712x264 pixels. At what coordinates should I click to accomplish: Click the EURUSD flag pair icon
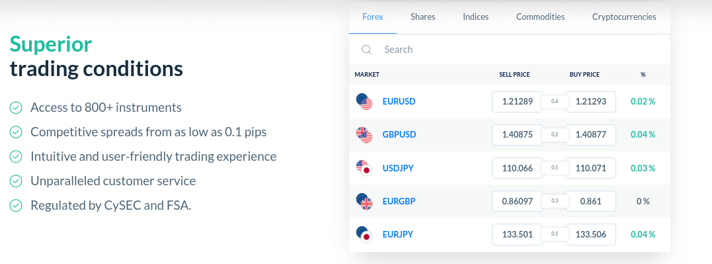click(x=364, y=102)
